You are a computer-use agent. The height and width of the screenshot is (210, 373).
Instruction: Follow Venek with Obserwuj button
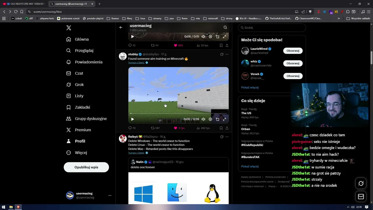[293, 76]
